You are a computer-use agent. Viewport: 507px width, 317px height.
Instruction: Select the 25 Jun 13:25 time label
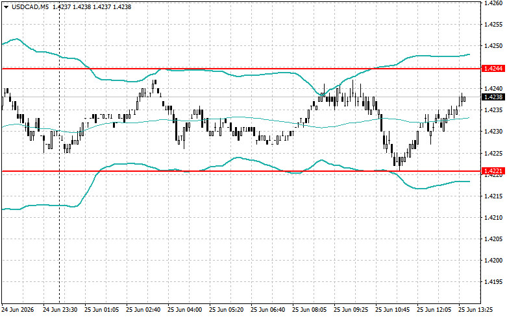pos(476,310)
